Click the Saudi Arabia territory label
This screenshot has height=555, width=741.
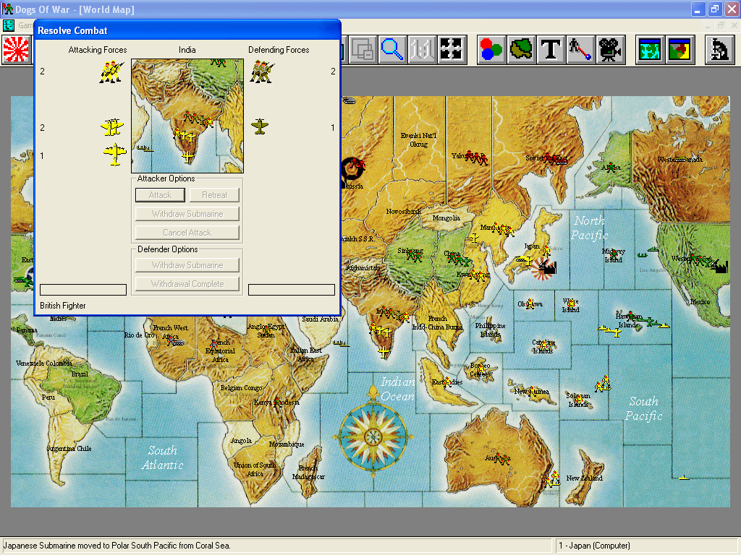point(320,319)
